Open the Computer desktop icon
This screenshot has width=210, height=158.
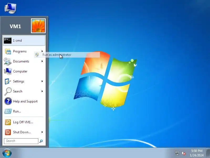10,8
